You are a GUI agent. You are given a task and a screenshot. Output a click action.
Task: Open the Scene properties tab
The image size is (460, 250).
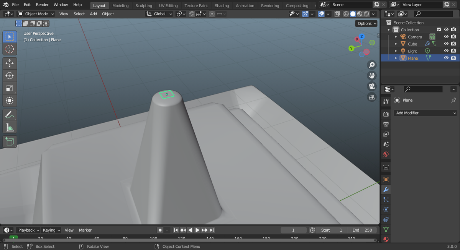pyautogui.click(x=386, y=144)
